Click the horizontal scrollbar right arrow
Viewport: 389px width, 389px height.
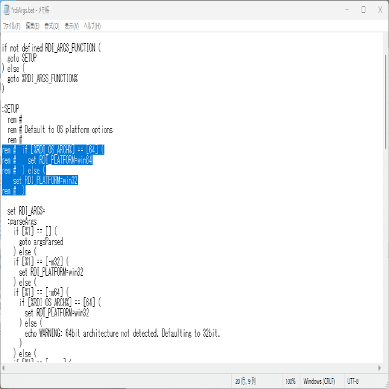pos(379,368)
